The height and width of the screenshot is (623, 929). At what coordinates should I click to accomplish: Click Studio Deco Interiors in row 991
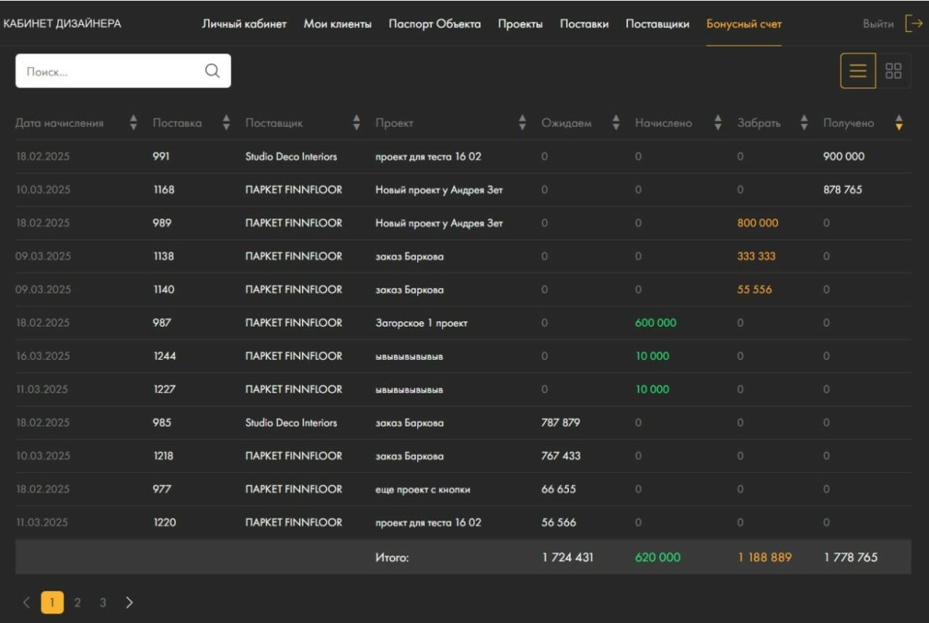(x=291, y=156)
